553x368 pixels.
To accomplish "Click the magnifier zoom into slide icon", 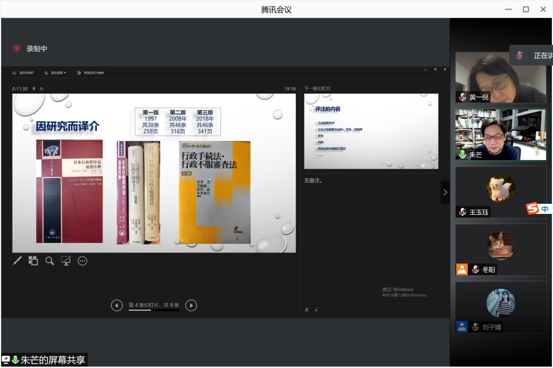I will coord(50,261).
